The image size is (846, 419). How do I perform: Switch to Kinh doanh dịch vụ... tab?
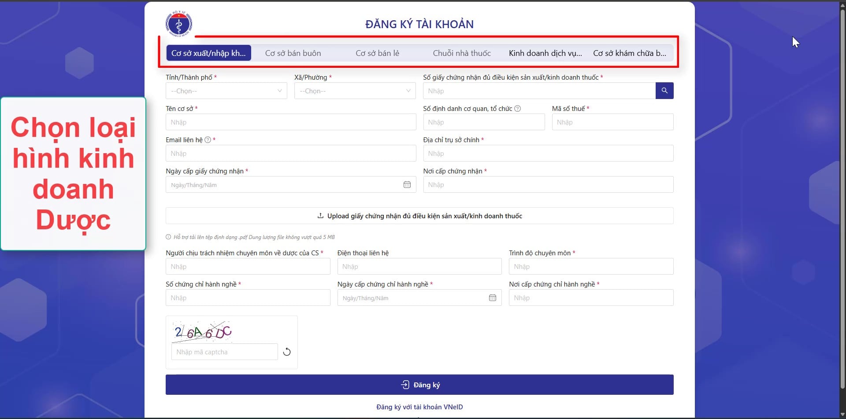[545, 53]
